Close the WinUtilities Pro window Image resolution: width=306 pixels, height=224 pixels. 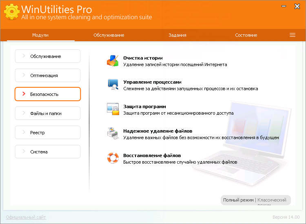[x=297, y=6]
